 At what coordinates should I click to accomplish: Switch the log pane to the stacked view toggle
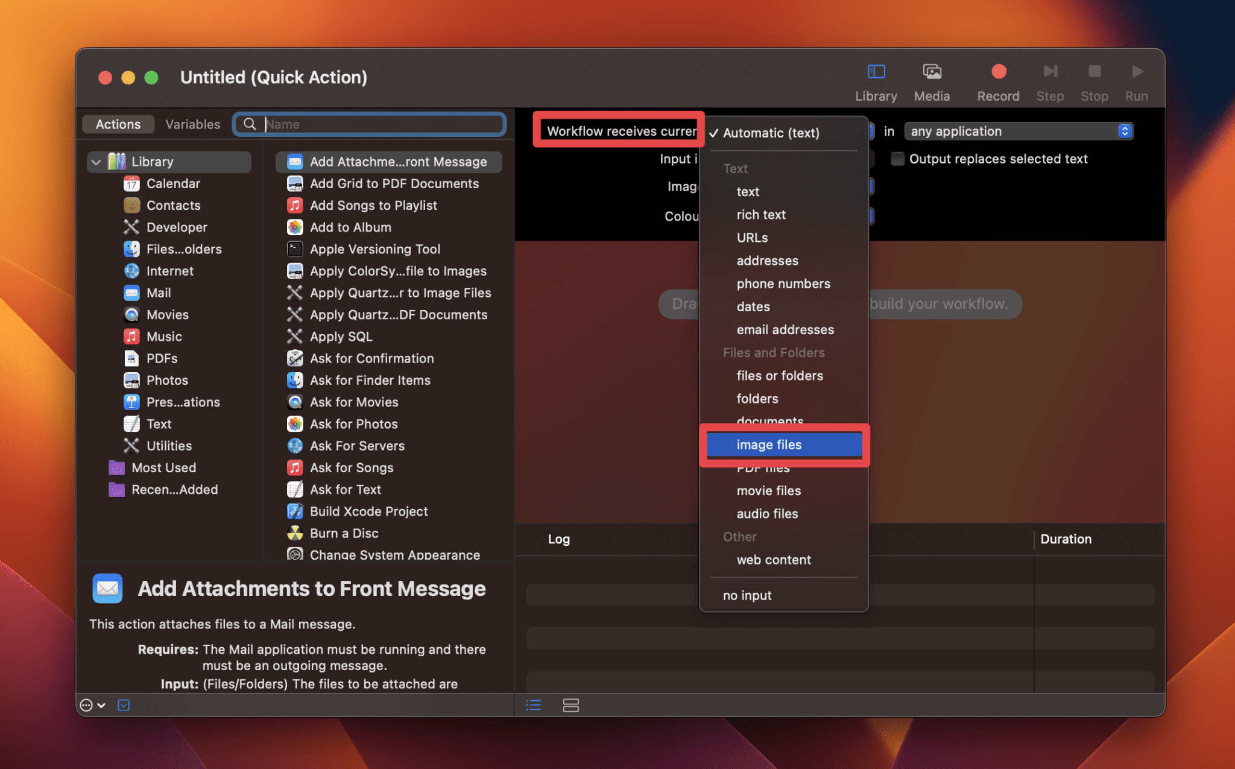click(x=570, y=704)
